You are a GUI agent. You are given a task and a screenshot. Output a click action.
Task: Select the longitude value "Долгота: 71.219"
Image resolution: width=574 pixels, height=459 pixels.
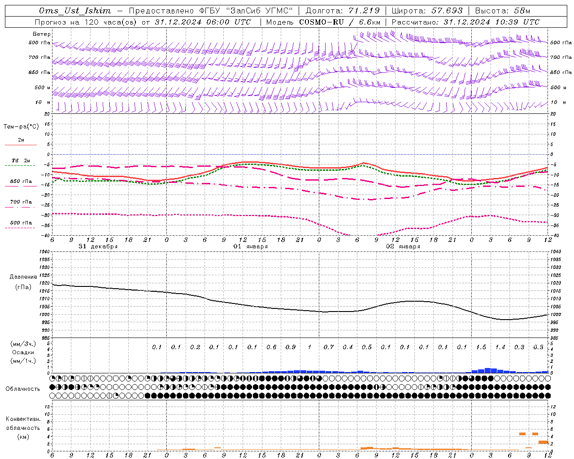pos(343,11)
